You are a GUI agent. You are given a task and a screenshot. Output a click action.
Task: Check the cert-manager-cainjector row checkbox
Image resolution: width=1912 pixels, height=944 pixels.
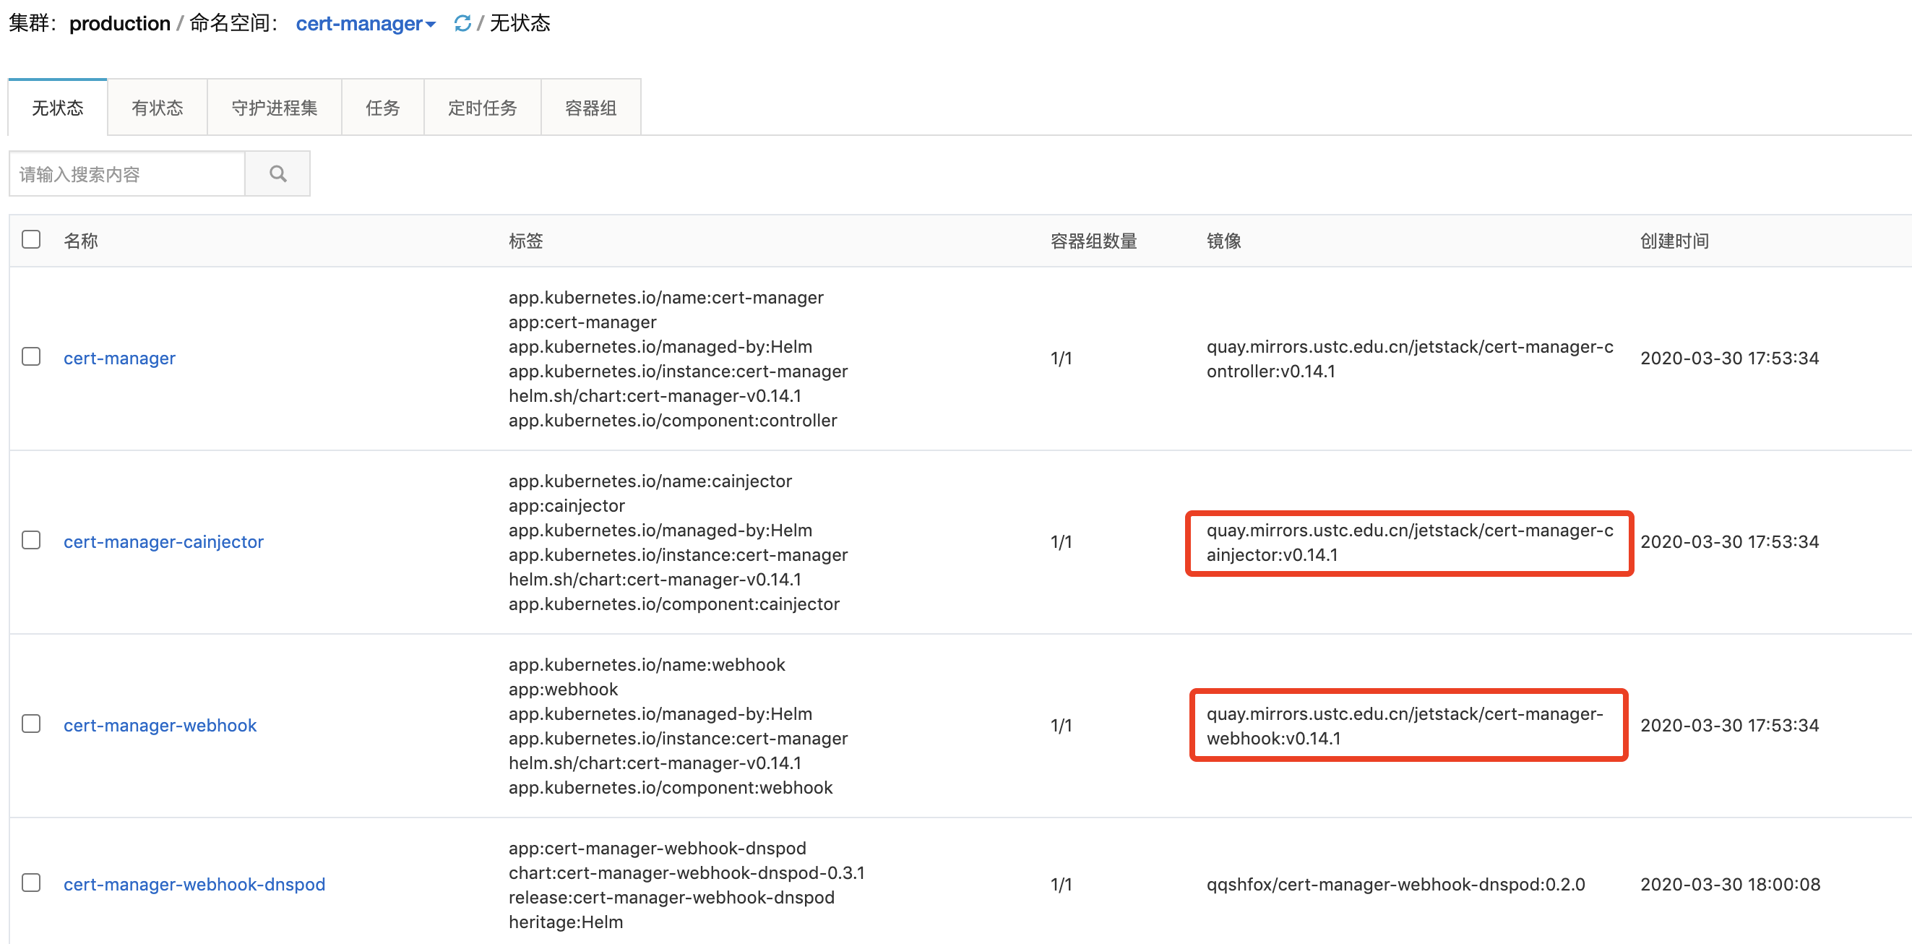pos(31,540)
